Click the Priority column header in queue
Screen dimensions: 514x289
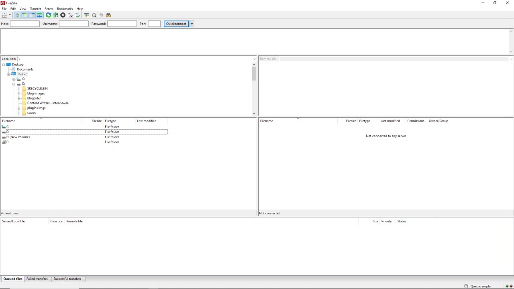[x=387, y=221]
